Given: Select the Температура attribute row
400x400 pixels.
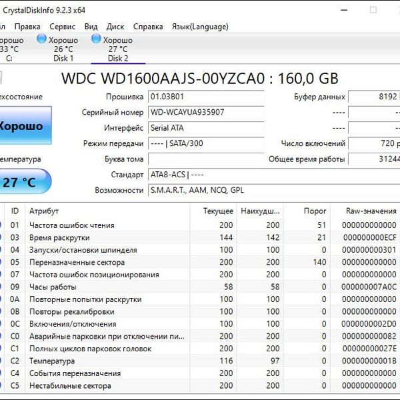Looking at the screenshot, I should click(200, 361).
